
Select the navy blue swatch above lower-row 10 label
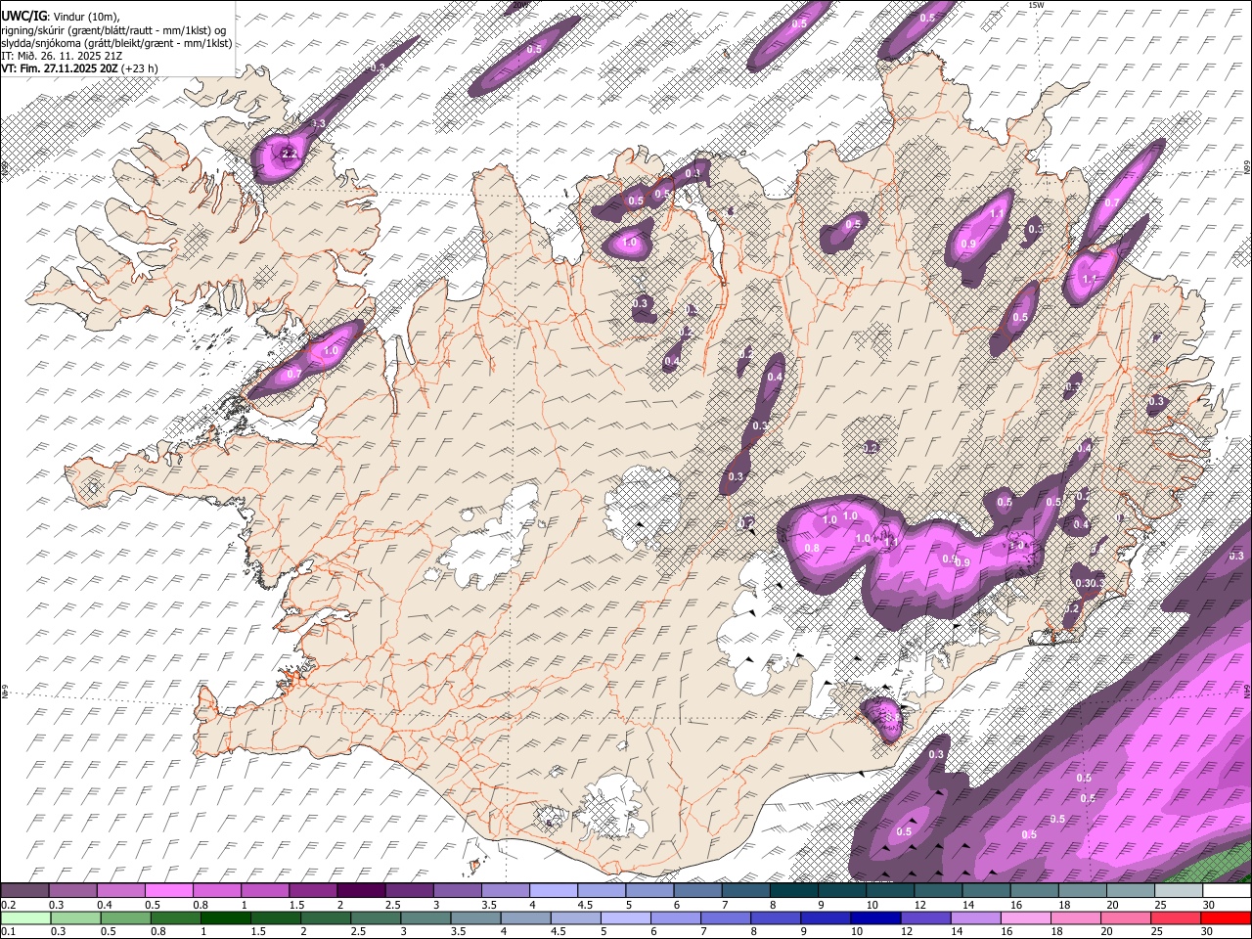tap(873, 917)
